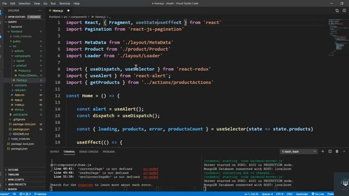Expand the actions folder

coord(19,51)
